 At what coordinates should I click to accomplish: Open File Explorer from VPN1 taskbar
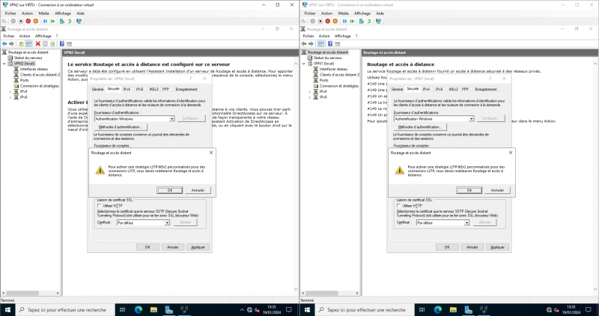click(x=453, y=309)
